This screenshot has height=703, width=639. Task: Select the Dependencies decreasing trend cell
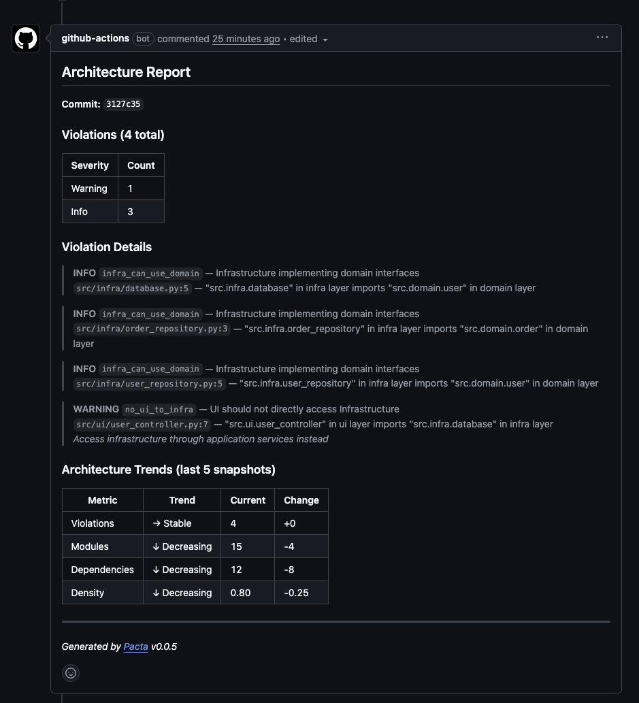click(182, 570)
